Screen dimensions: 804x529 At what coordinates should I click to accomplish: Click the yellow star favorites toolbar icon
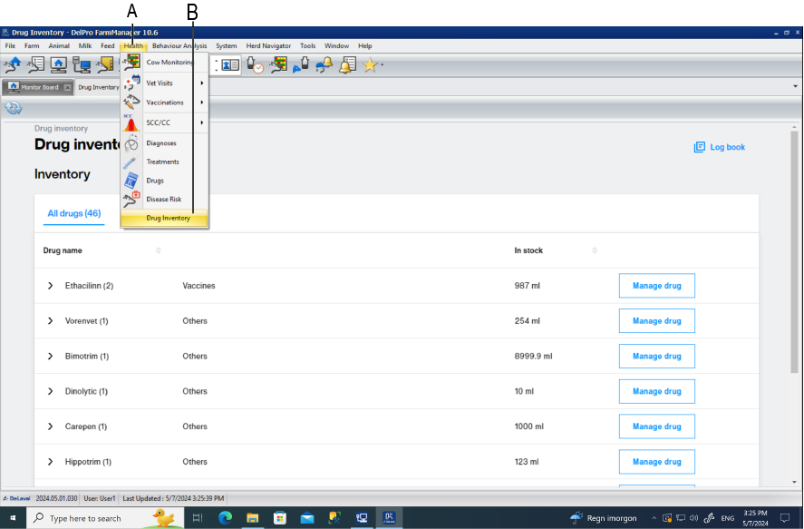click(370, 65)
